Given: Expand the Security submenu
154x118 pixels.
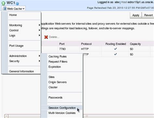Looking at the screenshot, I should 25,61.
